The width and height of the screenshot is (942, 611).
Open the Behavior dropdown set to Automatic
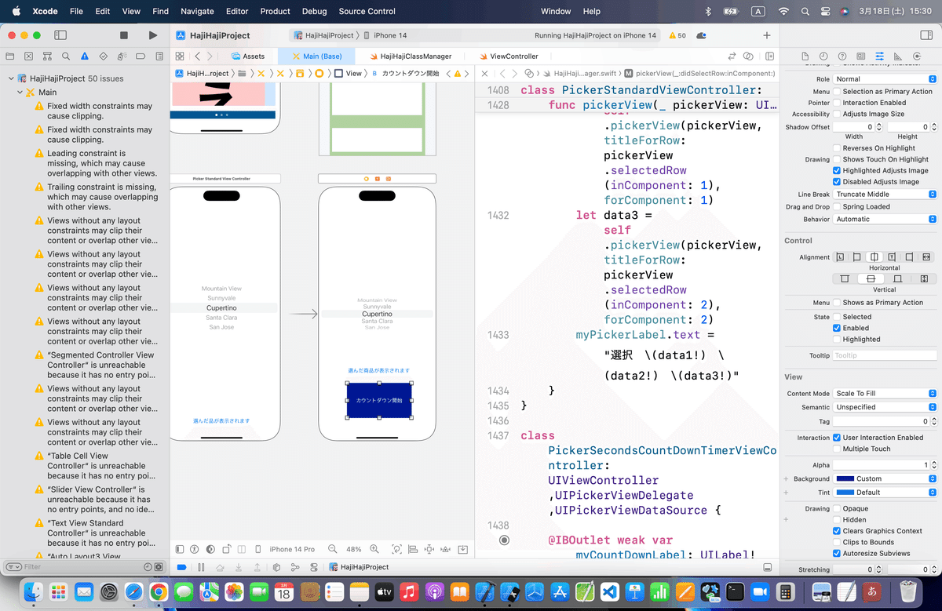pyautogui.click(x=885, y=220)
